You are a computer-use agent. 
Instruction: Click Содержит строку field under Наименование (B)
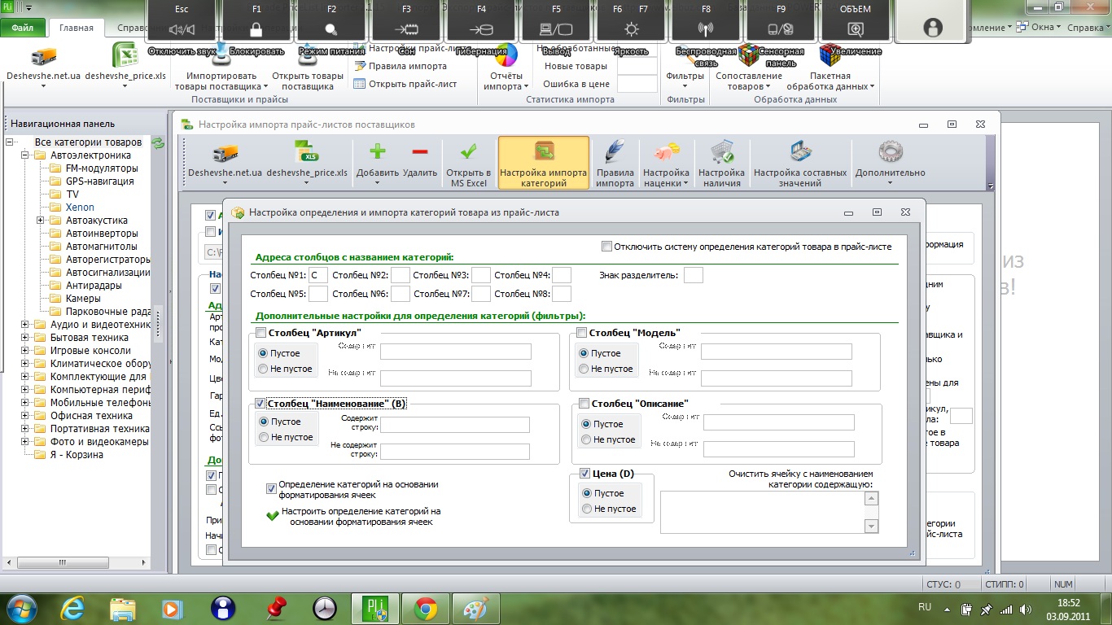coord(455,425)
